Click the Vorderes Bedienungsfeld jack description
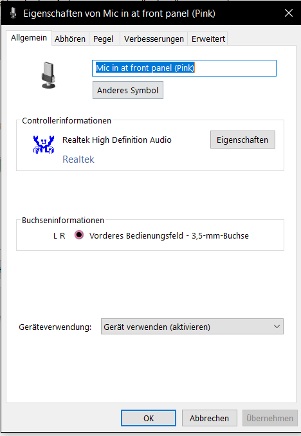 pyautogui.click(x=169, y=235)
